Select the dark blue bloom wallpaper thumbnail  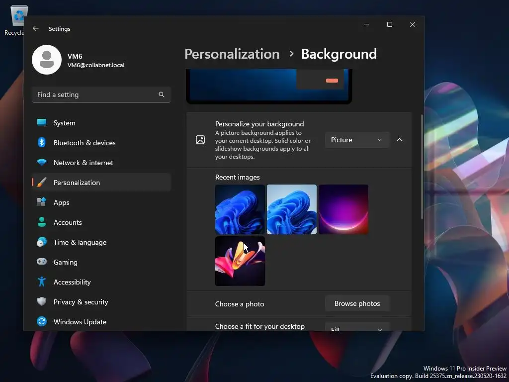point(240,209)
